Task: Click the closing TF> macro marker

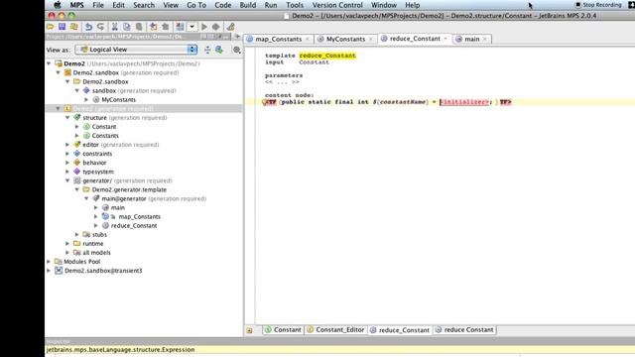Action: pos(505,102)
